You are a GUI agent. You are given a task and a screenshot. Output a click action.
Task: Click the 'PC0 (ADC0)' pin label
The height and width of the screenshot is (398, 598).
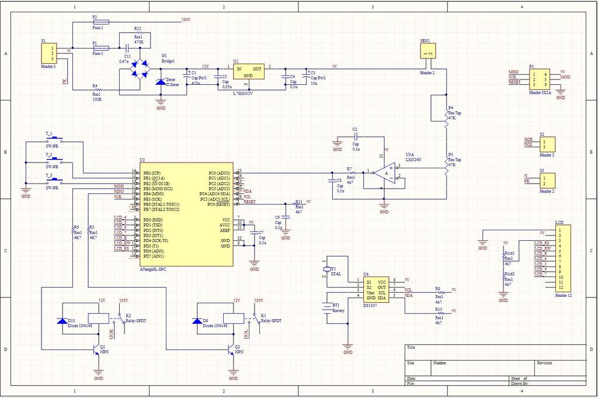click(x=220, y=173)
